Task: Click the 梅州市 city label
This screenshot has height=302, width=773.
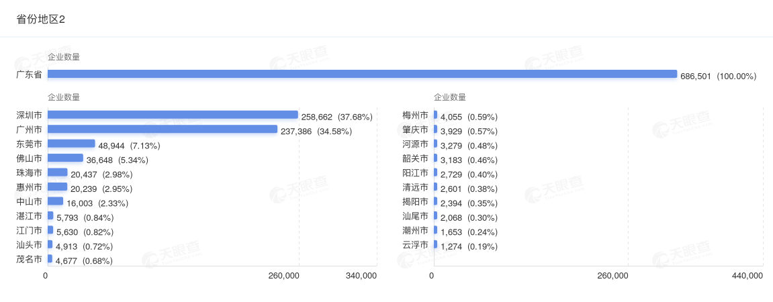Action: point(415,115)
